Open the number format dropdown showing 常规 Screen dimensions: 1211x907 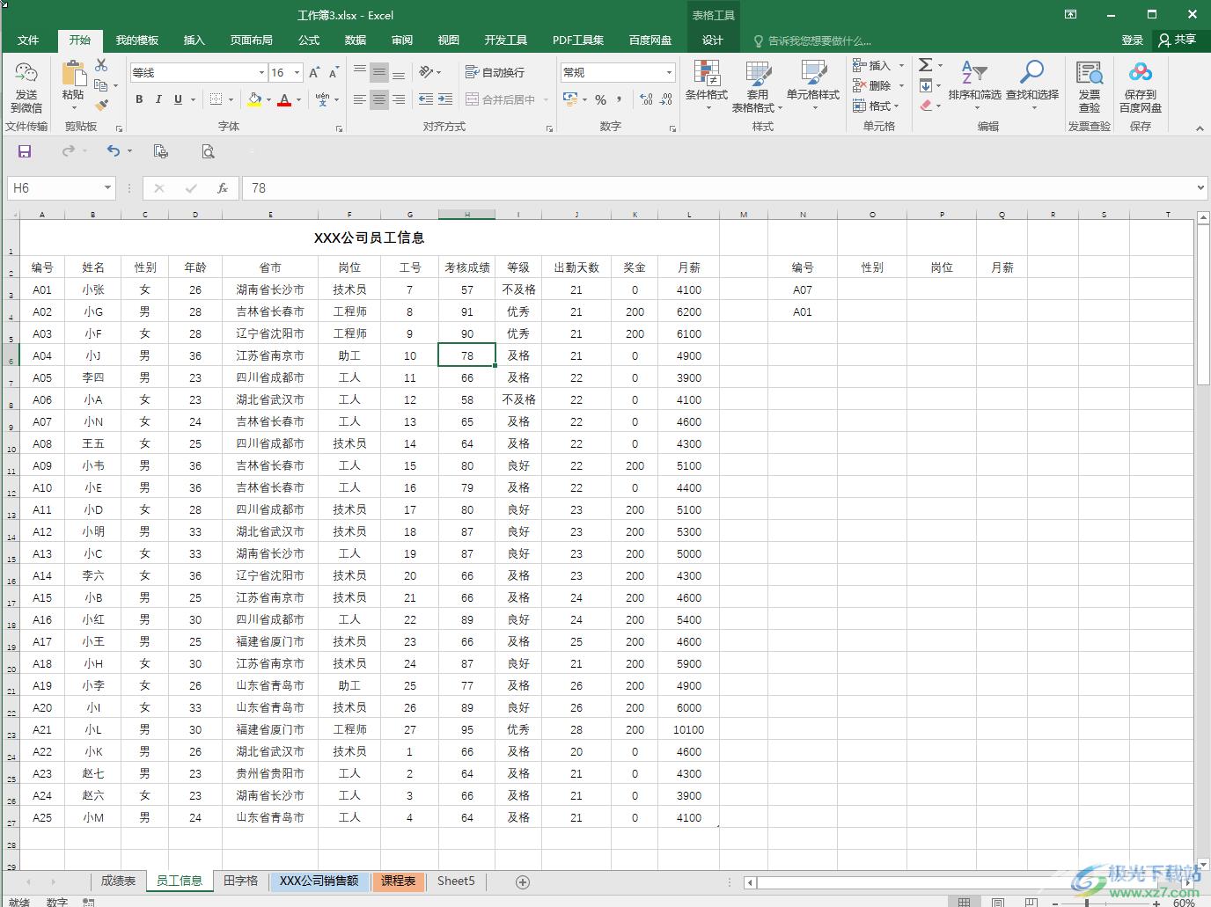(669, 72)
